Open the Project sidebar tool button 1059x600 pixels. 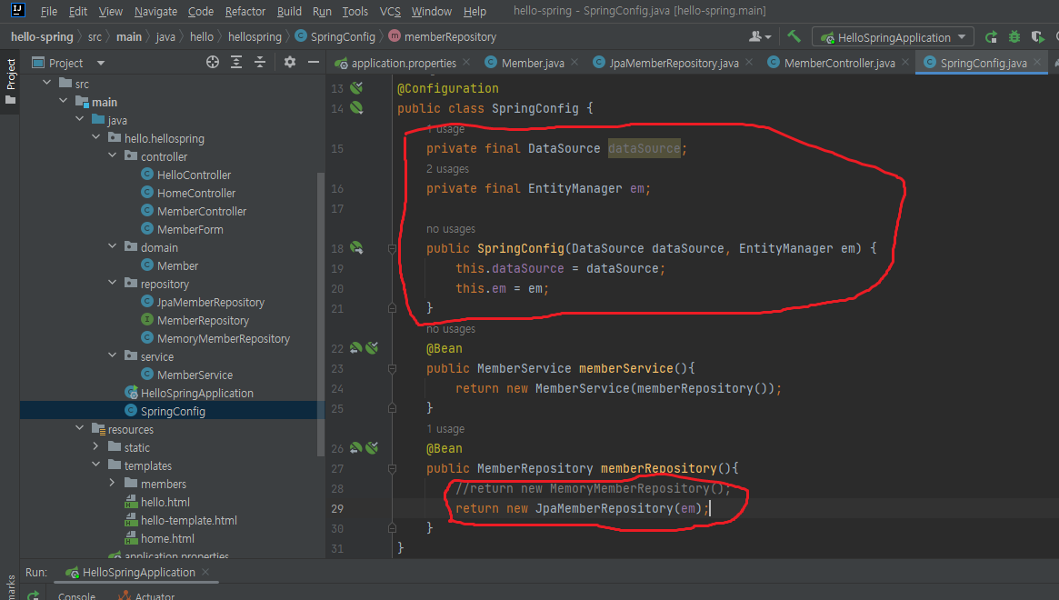pyautogui.click(x=10, y=81)
